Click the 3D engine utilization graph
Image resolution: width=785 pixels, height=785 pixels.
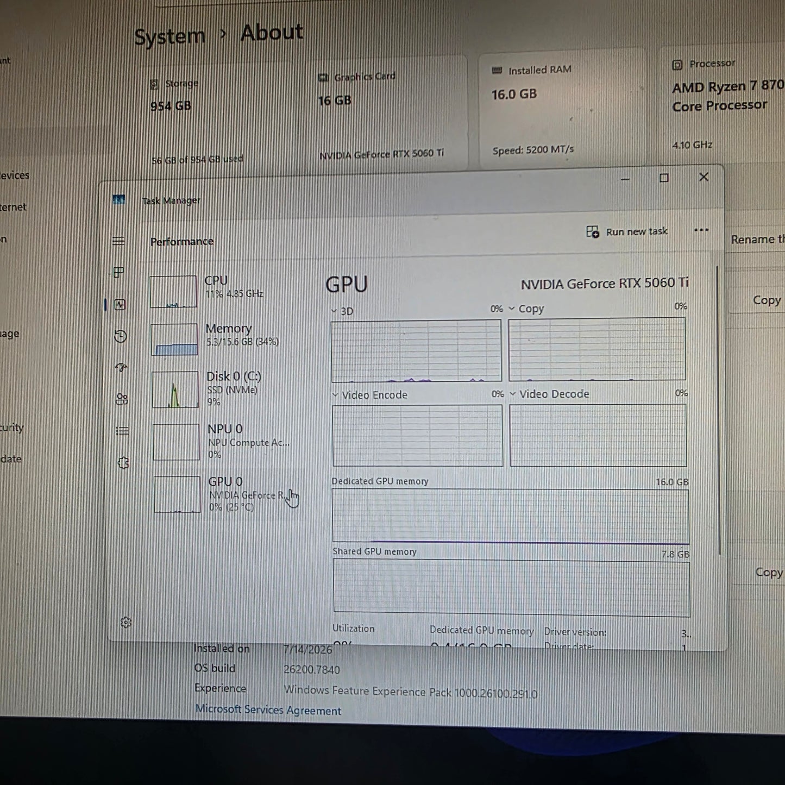[416, 351]
